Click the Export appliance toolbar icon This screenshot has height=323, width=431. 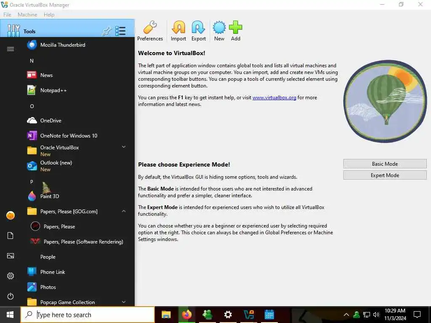click(199, 31)
